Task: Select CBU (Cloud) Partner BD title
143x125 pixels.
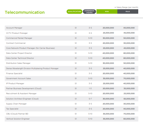Action: (x=17, y=114)
